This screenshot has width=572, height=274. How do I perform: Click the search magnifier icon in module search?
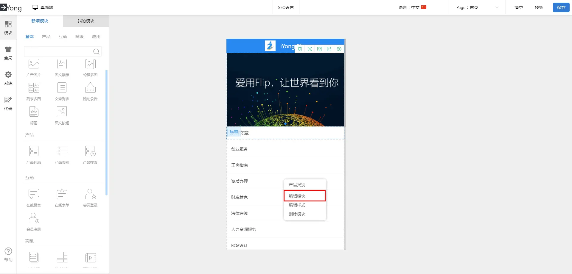[96, 52]
